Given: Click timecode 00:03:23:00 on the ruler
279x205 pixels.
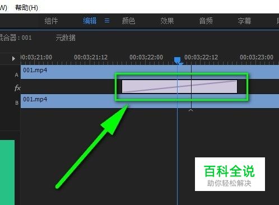Looking at the screenshot, I should [257, 57].
